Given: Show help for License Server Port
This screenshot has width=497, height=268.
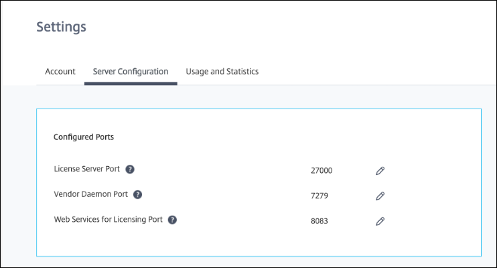Looking at the screenshot, I should pyautogui.click(x=130, y=170).
